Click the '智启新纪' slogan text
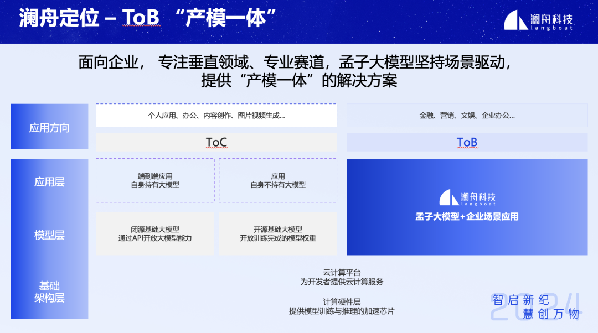The height and width of the screenshot is (333, 598). point(520,300)
